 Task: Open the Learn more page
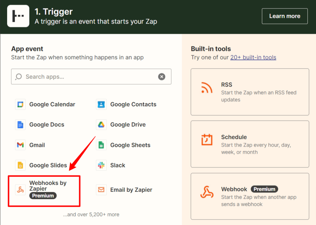[x=285, y=16]
